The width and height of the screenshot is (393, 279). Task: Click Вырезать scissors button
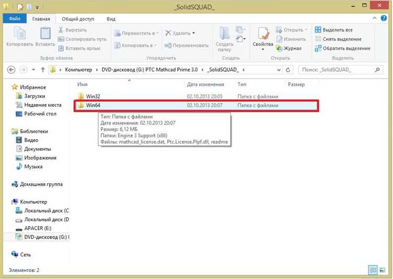click(72, 30)
